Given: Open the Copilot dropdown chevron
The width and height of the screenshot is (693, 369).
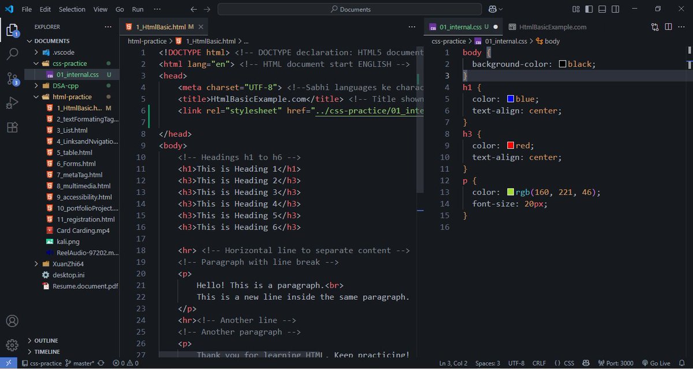Looking at the screenshot, I should click(501, 9).
